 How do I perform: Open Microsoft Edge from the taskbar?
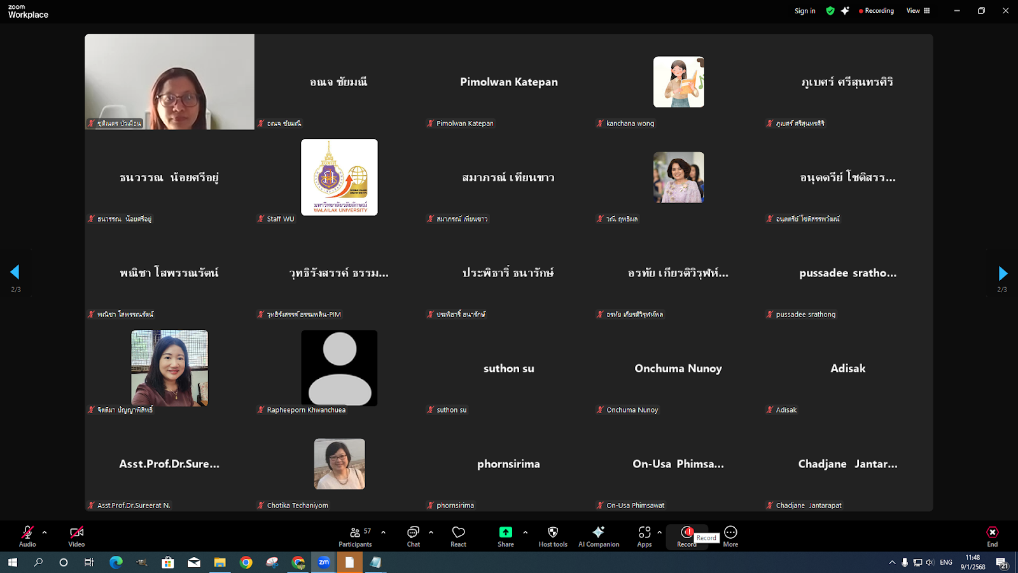coord(116,562)
